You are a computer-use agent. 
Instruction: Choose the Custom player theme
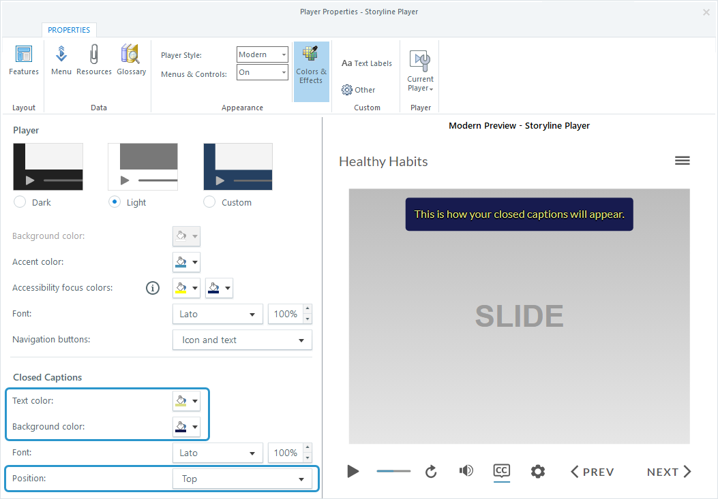pyautogui.click(x=210, y=202)
